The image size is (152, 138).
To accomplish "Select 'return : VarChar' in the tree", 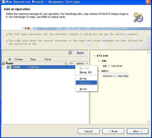I will pos(115,76).
